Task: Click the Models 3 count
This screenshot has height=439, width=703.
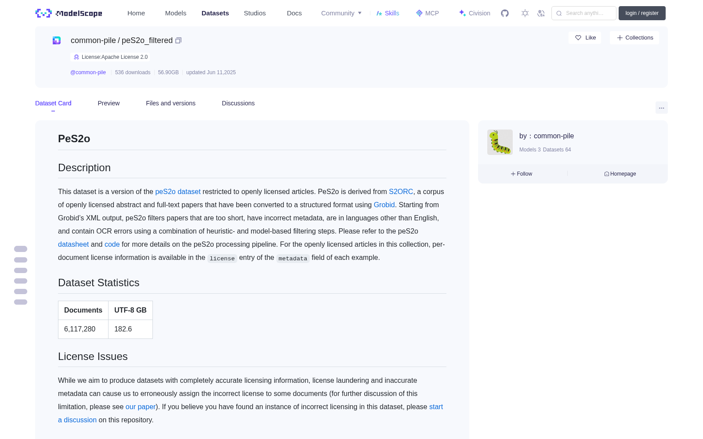Action: 530,150
